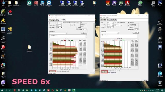
Task: Click About question-mark icon in left ATTO toolbar
Action: 62,20
